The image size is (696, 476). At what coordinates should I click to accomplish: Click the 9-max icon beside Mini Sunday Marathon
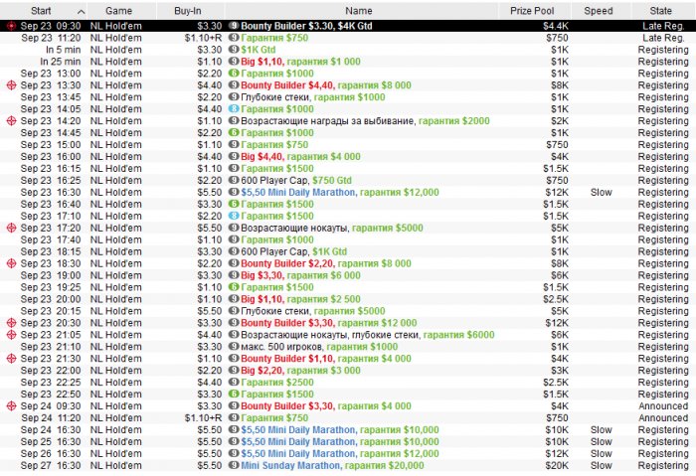(234, 465)
